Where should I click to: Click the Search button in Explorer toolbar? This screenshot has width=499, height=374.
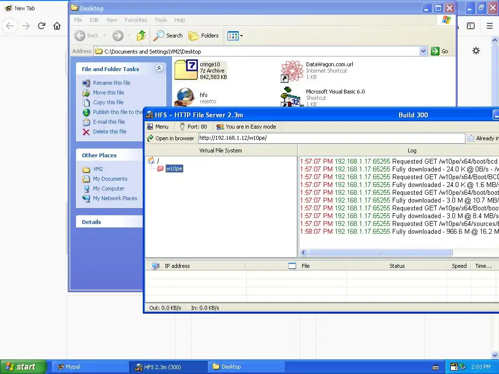168,36
